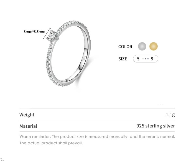Click the Warm reminder text line
This screenshot has width=194, height=161.
coord(97,137)
